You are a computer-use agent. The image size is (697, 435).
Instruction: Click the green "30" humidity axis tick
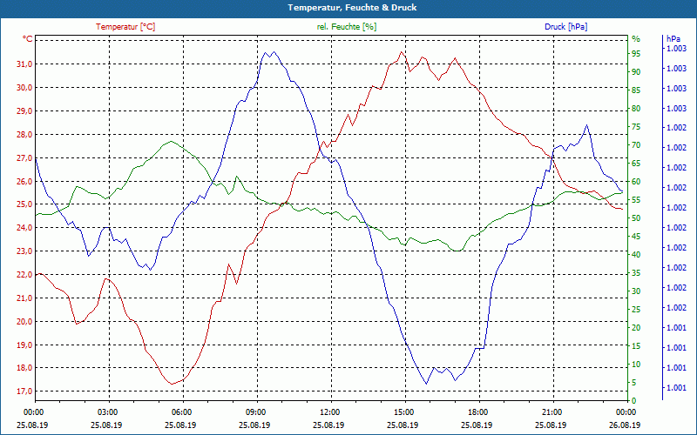click(636, 291)
